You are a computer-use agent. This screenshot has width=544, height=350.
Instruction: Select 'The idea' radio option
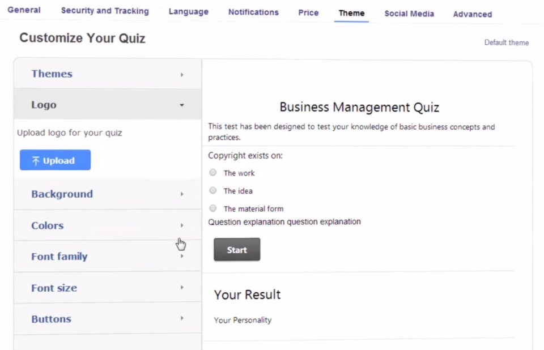tap(212, 190)
